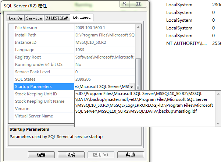Click the 确定 OK button
221x162 pixels.
tap(41, 155)
